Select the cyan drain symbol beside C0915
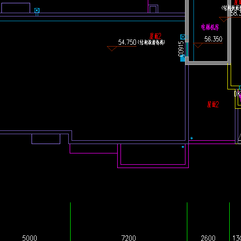241x241 pixels. [183, 37]
